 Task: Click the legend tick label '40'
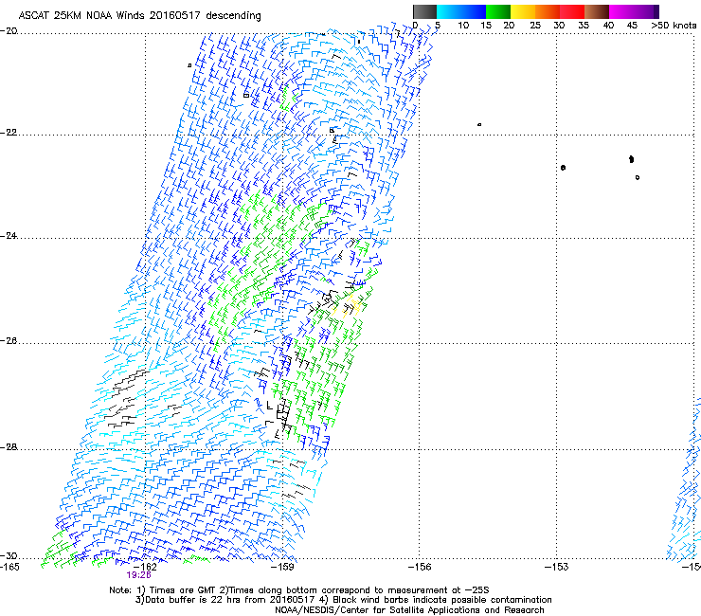coord(608,26)
